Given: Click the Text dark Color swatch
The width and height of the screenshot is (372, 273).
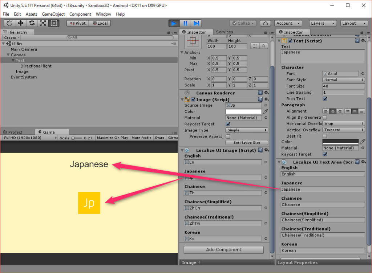Looking at the screenshot, I should [340, 142].
